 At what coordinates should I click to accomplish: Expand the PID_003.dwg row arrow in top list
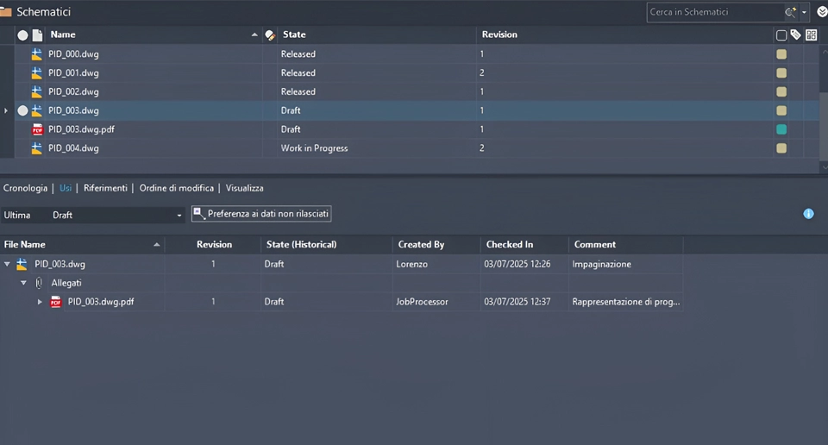click(x=6, y=111)
